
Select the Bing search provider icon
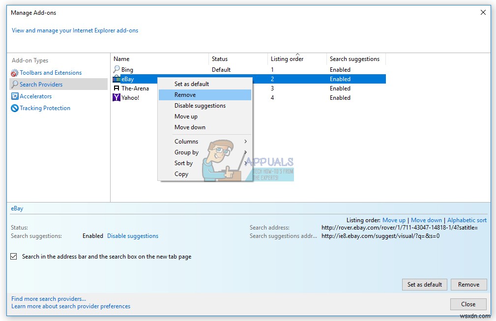[x=116, y=69]
